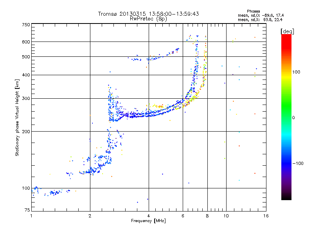This screenshot has height=235, width=313.
Task: Click the x-axis tick label "16"
Action: point(266,216)
